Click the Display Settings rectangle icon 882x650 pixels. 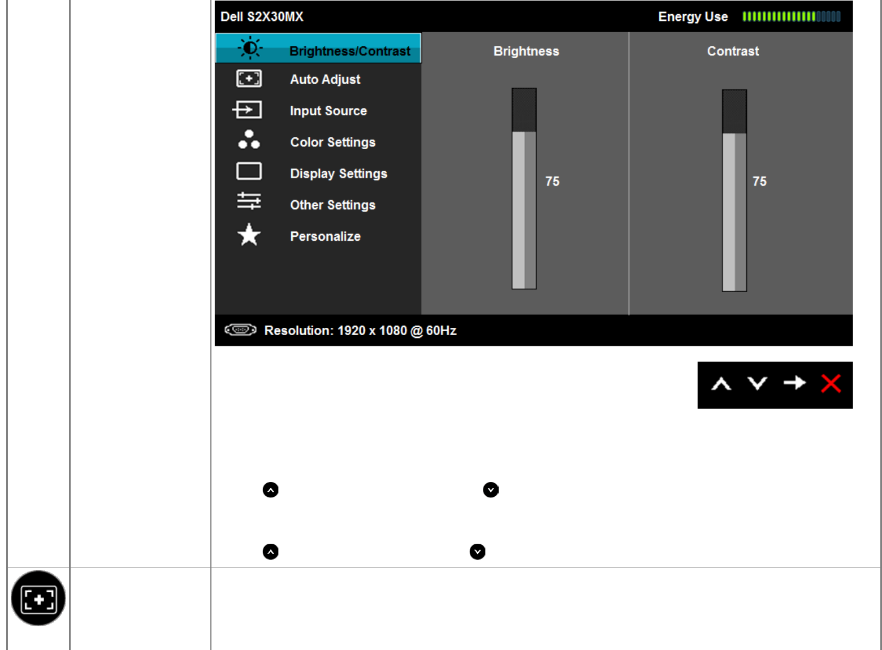pos(249,171)
